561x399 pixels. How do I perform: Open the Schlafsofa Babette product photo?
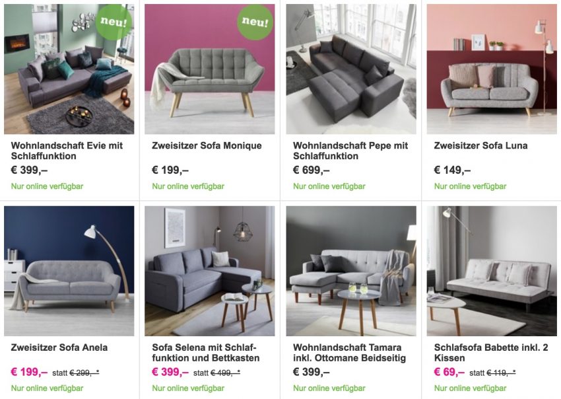click(492, 271)
